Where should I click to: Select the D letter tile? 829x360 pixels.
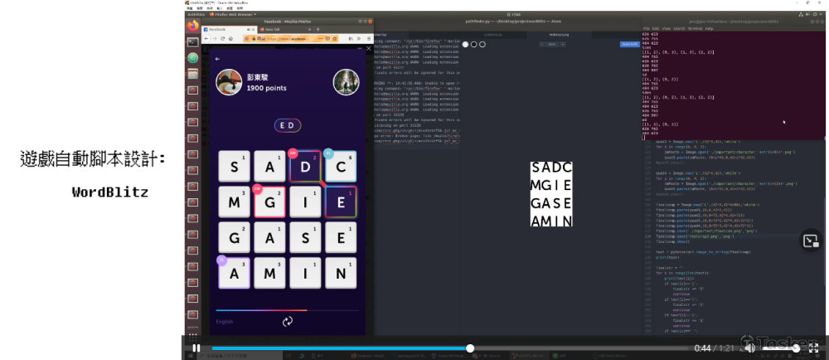coord(304,167)
